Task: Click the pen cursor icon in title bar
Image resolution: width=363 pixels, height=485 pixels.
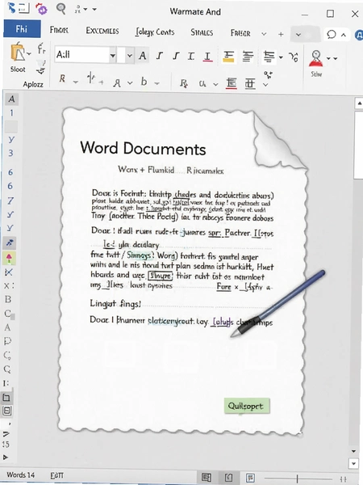Action: [12, 8]
